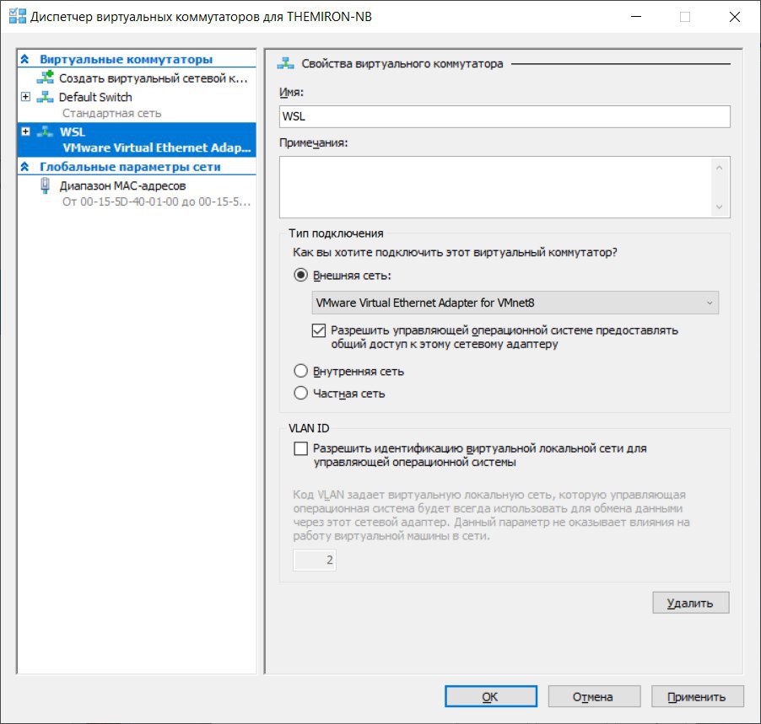Click the Виртуальные коммутаторы header text
Image resolution: width=761 pixels, height=724 pixels.
(127, 59)
